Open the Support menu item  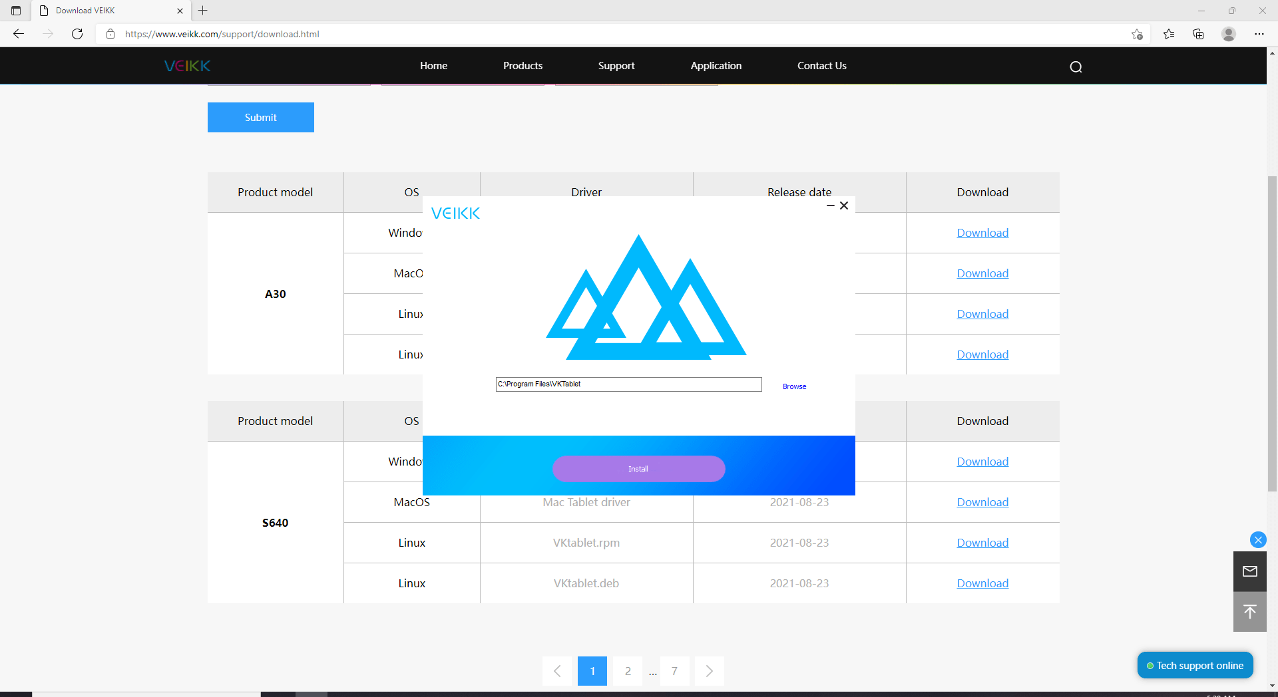tap(616, 66)
